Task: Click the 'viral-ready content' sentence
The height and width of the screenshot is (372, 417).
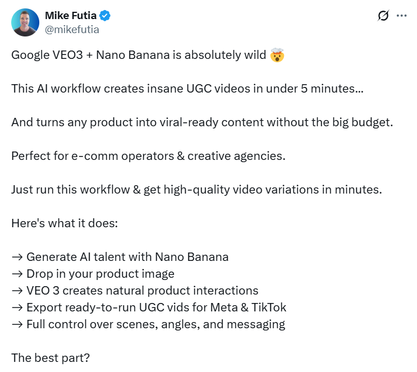Action: click(201, 122)
